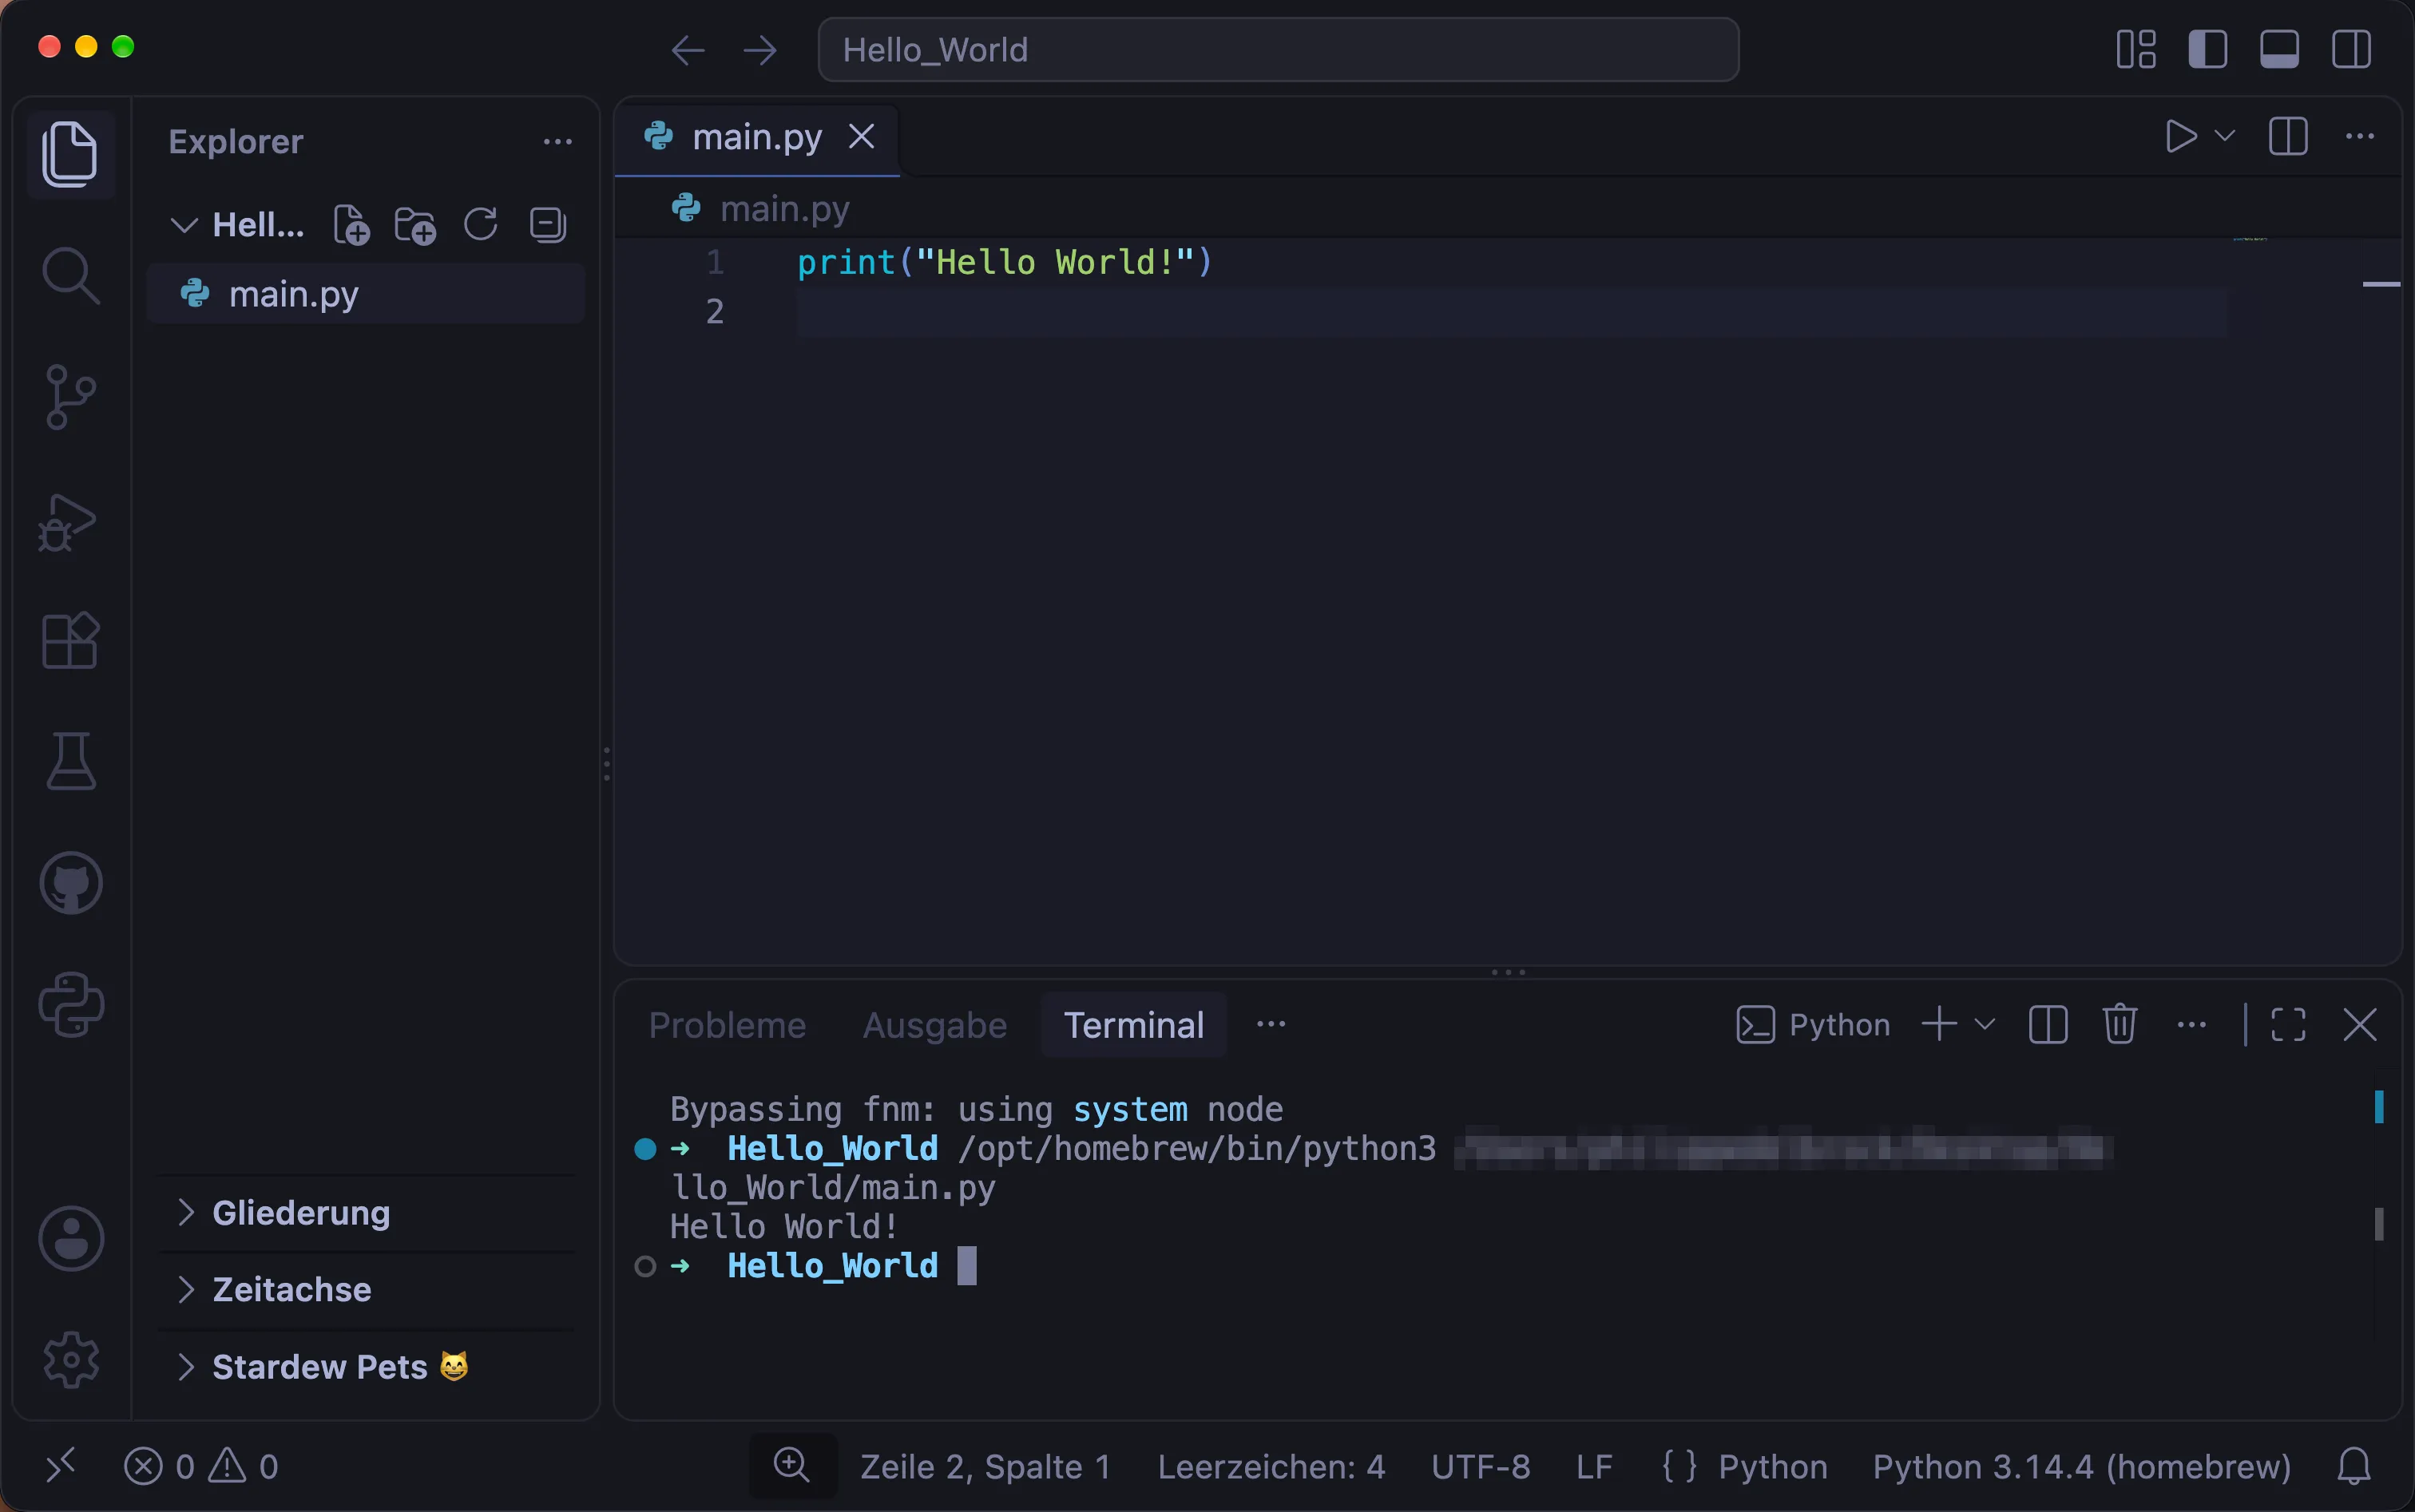Screen dimensions: 2415x1512
Task: Create a new file in Explorer
Action: pos(351,225)
